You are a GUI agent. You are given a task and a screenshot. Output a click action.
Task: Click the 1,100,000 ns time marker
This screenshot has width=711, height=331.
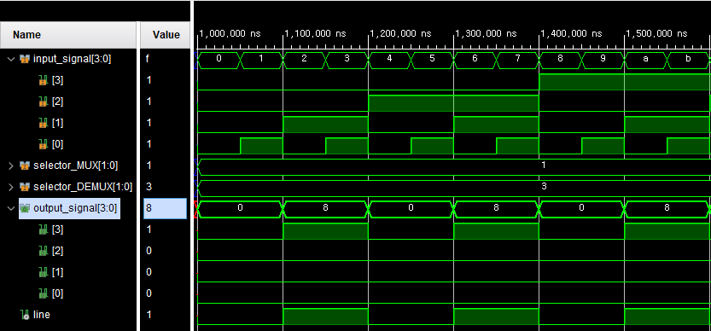(315, 33)
